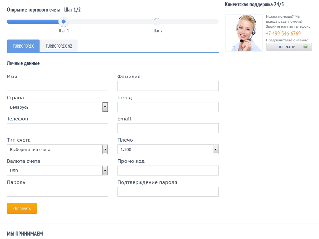319x239 pixels.
Task: Click into the Телефон phone field
Action: (x=57, y=128)
